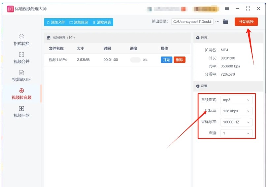Expand the 音频格式 mp3 dropdown
Image resolution: width=271 pixels, height=187 pixels.
click(x=236, y=100)
